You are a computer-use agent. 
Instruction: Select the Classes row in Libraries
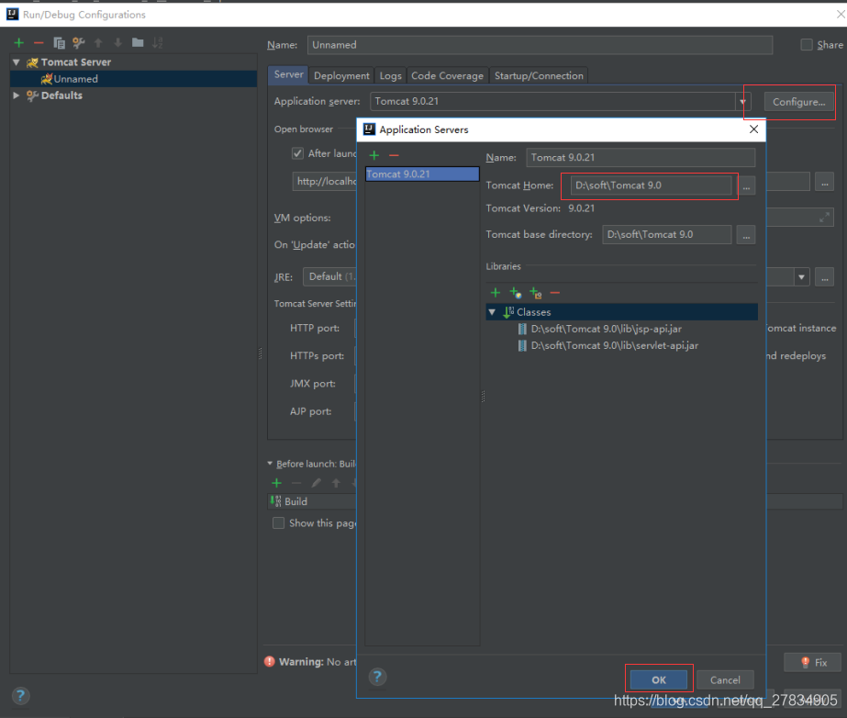[x=622, y=312]
